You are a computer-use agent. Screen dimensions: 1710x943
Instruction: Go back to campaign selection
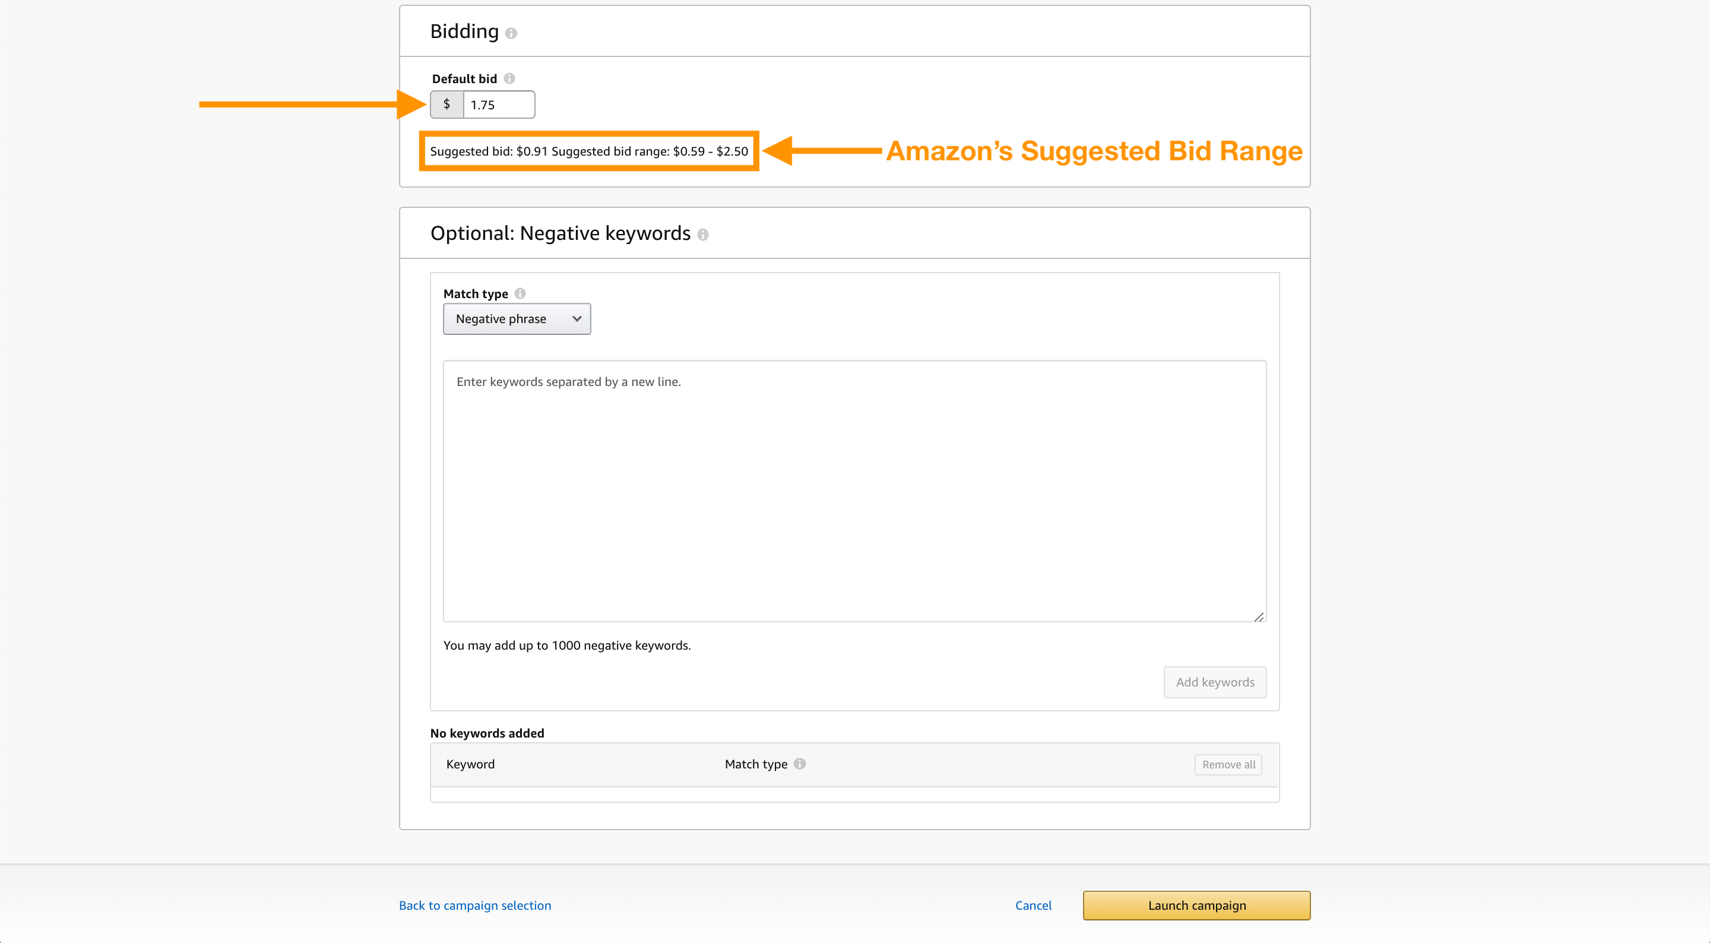coord(474,905)
